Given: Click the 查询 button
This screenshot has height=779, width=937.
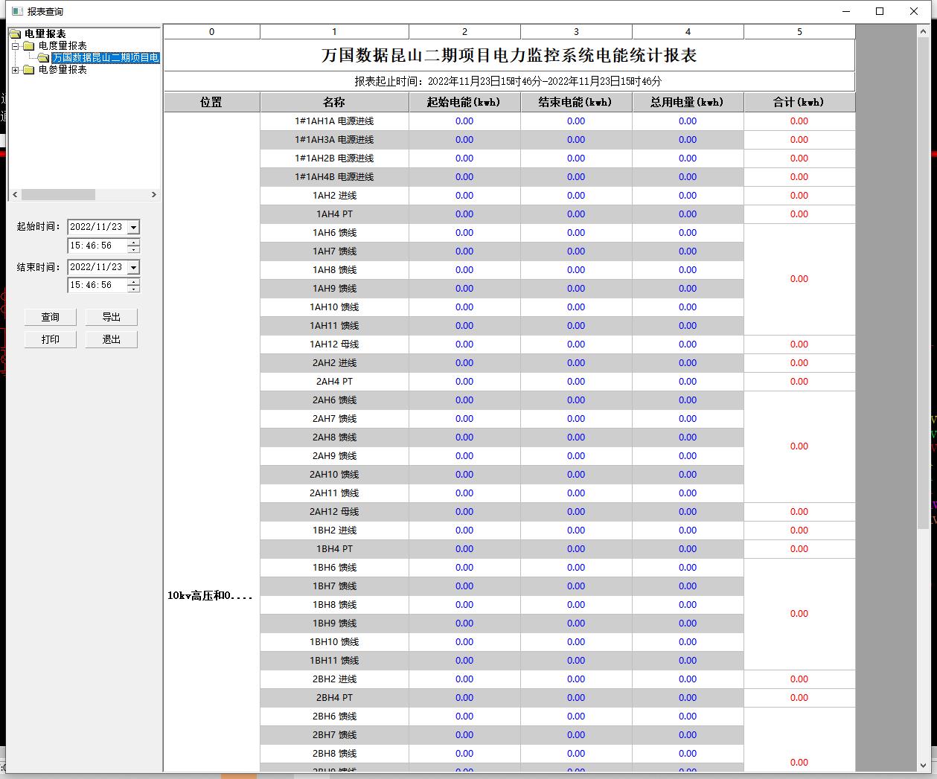Looking at the screenshot, I should 51,317.
